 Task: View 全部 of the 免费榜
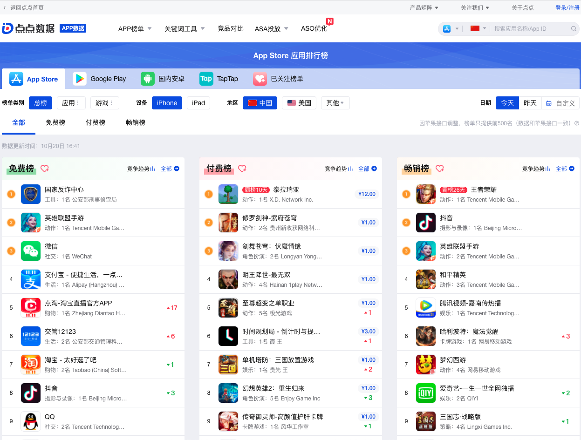170,169
